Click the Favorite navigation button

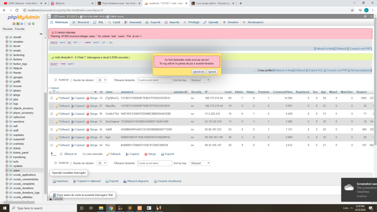pos(20,29)
